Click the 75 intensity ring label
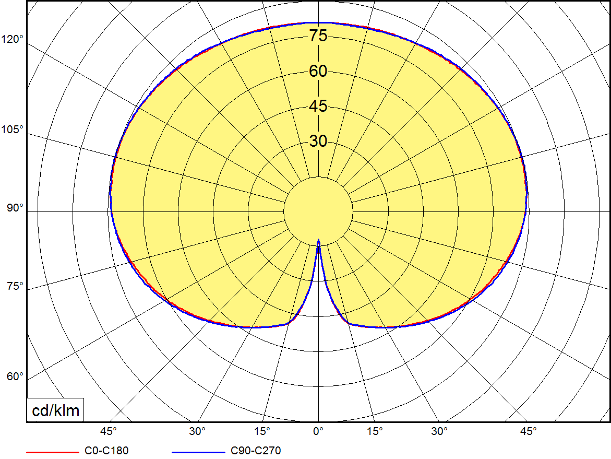Screen dimensions: 611x459 [x=318, y=36]
